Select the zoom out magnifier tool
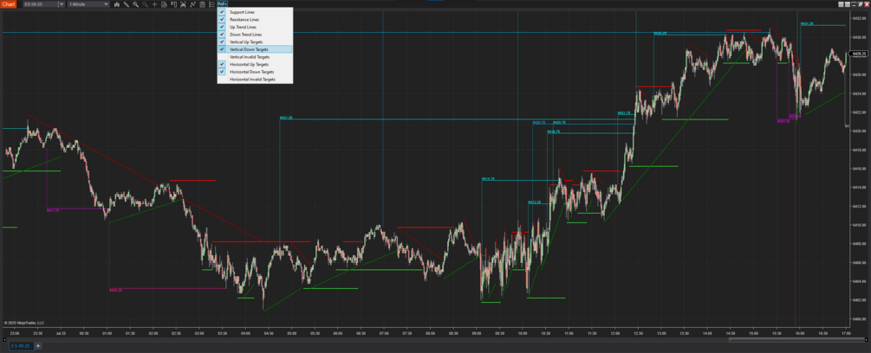Viewport: 871px width, 353px height. click(145, 3)
